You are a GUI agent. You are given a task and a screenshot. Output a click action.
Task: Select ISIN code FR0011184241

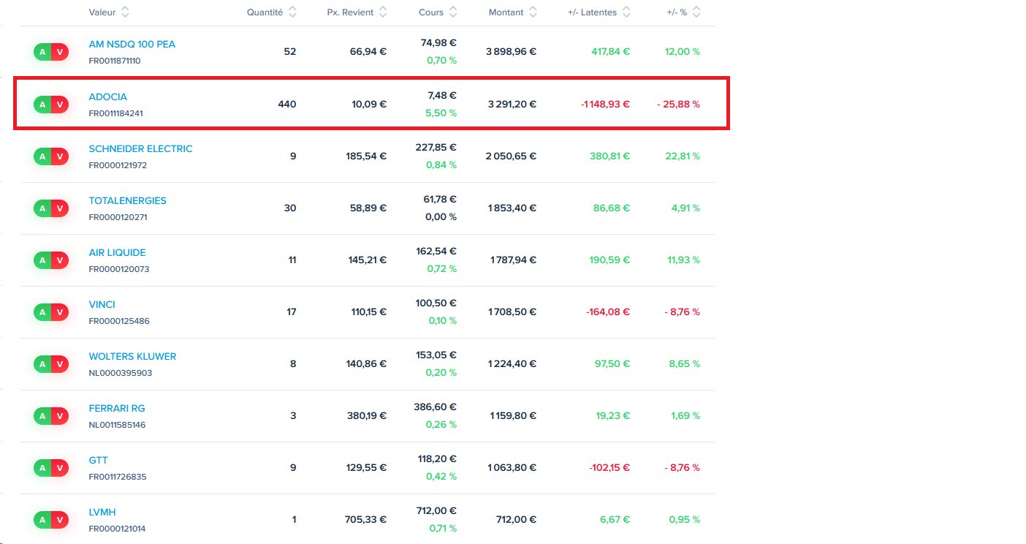point(116,113)
